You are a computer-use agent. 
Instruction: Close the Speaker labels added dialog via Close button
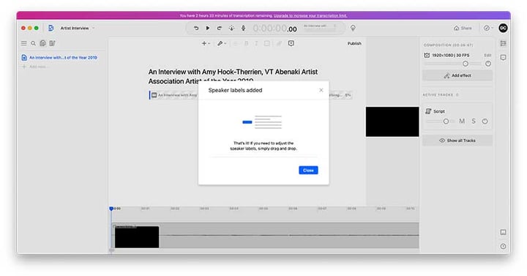point(308,170)
